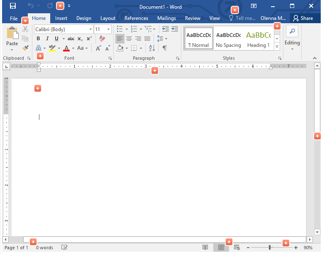Open the font size 11 dropdown

tap(108, 29)
